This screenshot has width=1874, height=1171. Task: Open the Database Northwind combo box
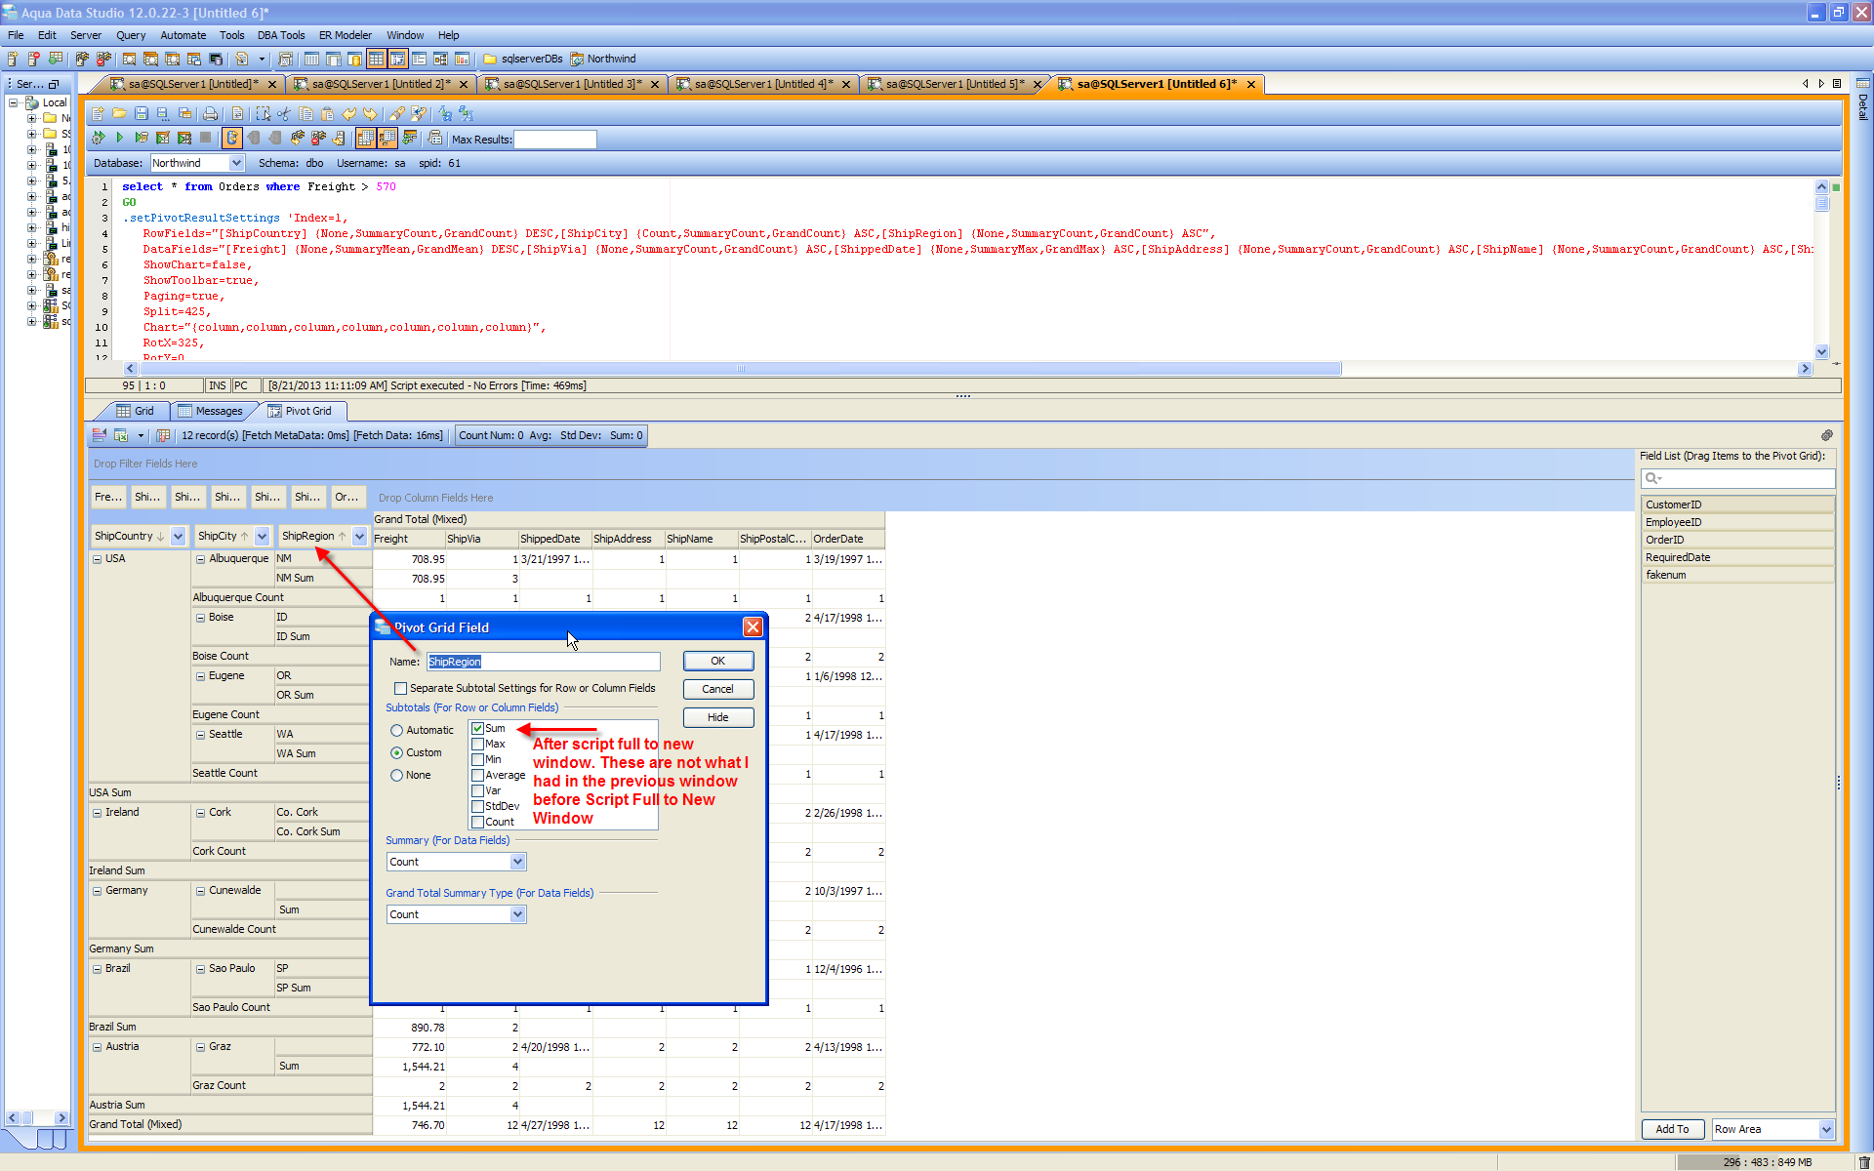(235, 163)
